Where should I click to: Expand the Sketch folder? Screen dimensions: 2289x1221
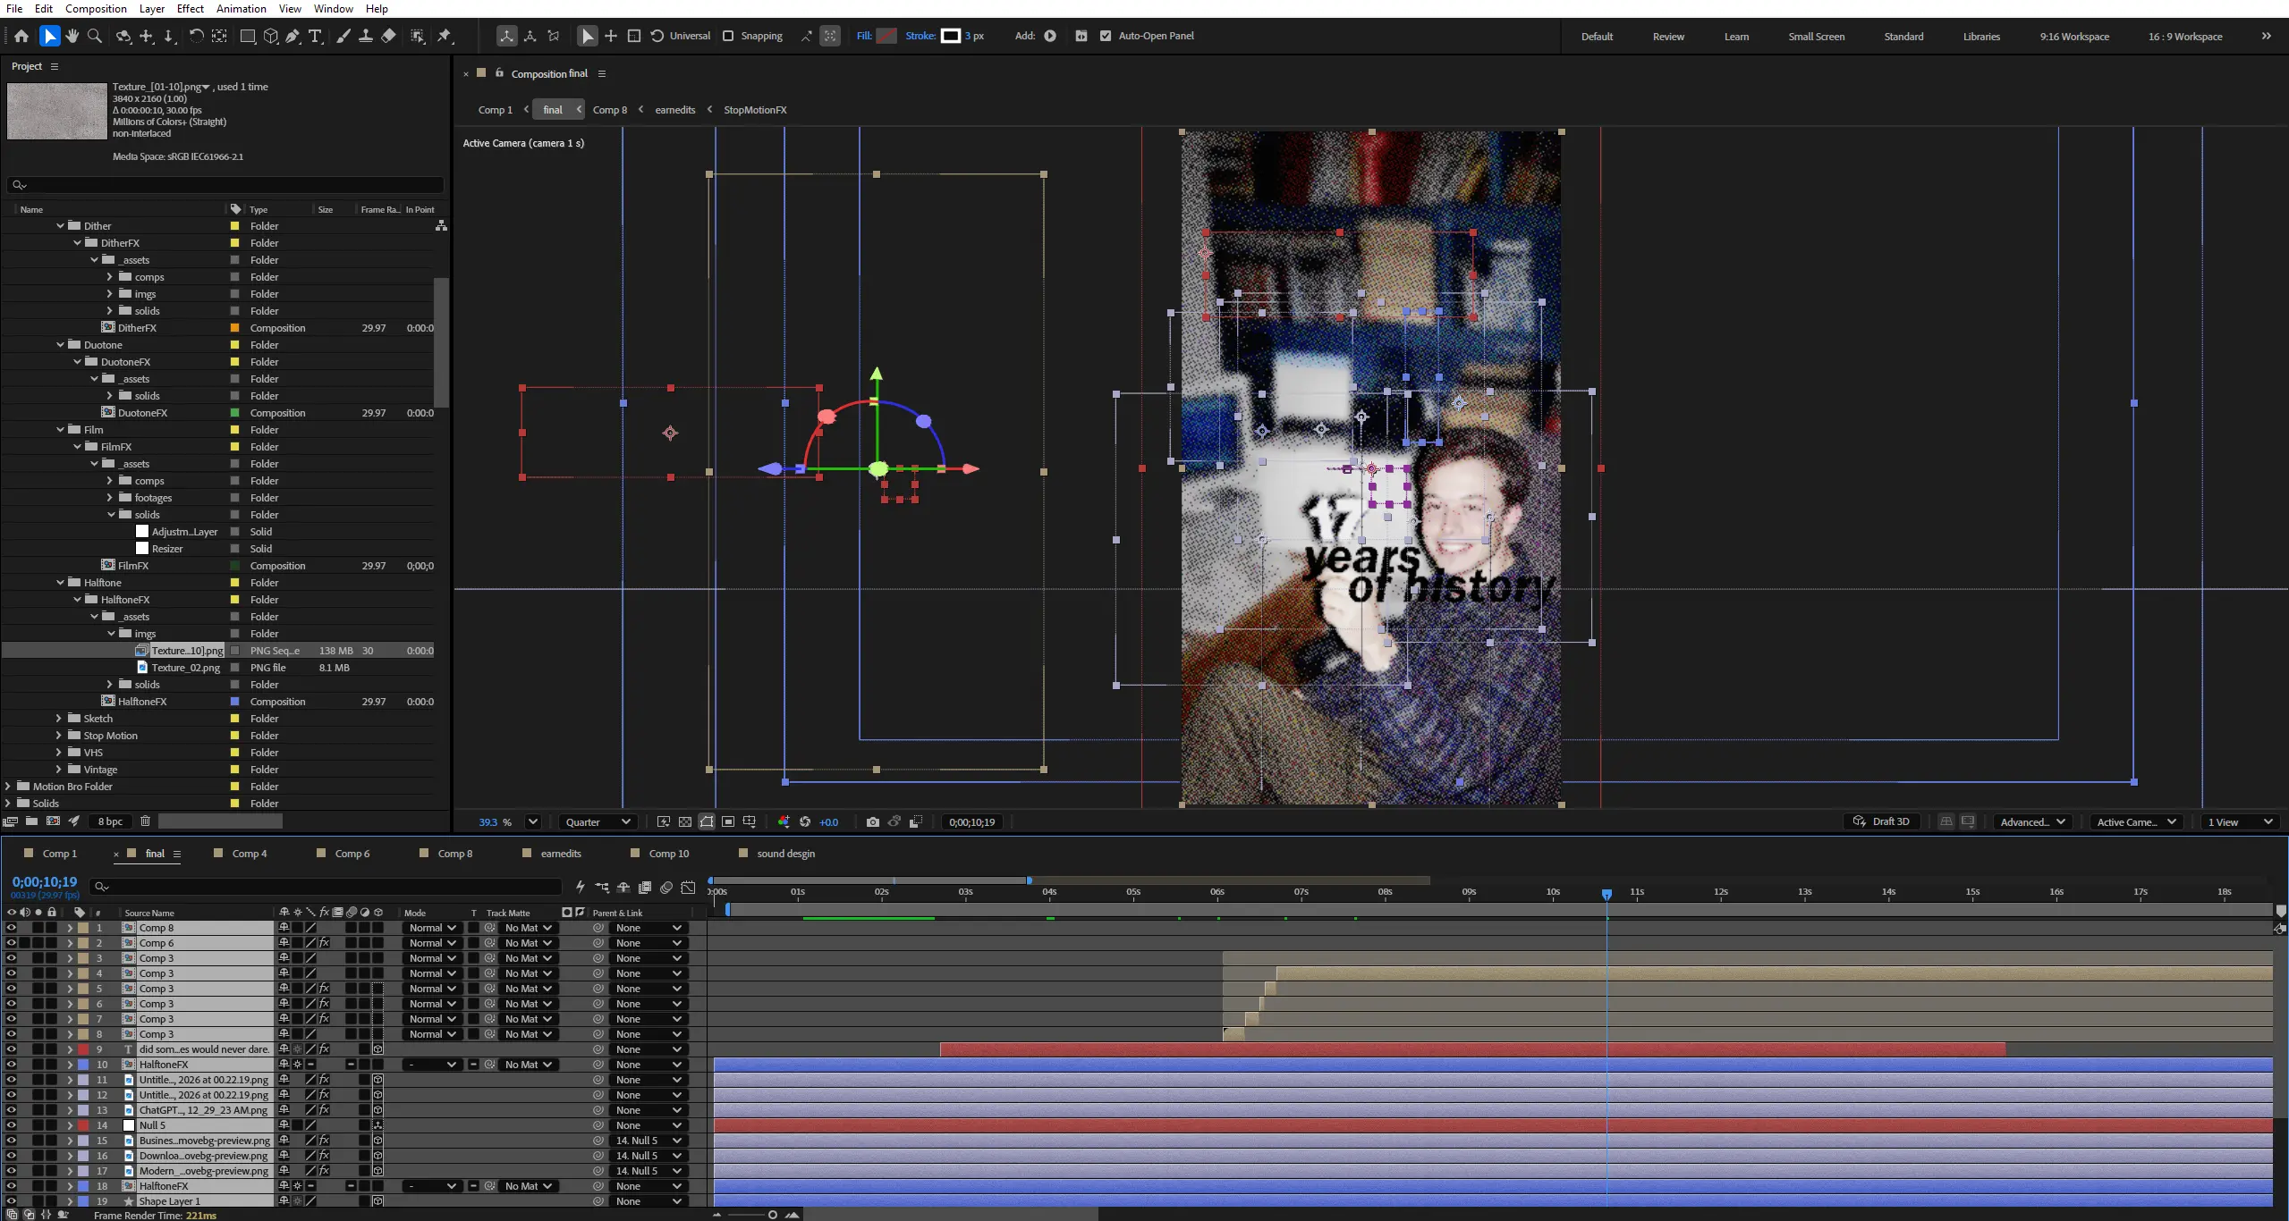click(x=59, y=719)
